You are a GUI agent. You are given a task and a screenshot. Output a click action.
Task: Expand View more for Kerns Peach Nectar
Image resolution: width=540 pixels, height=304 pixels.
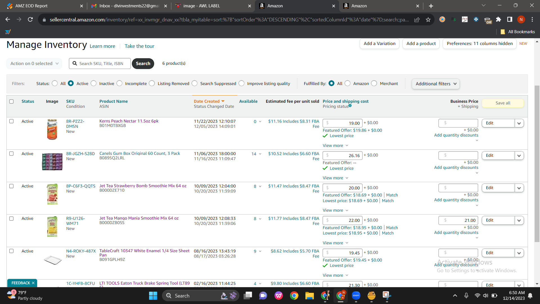[x=336, y=146]
